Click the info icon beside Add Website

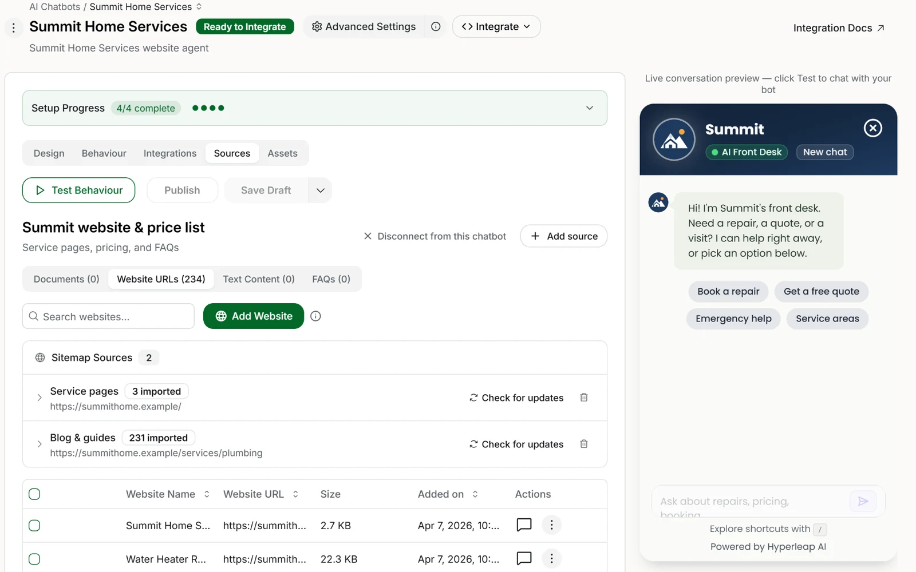315,316
